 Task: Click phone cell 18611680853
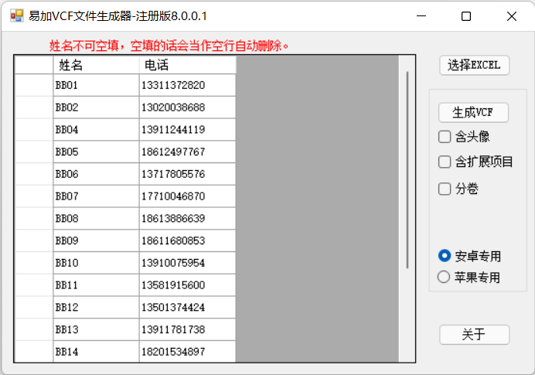click(x=187, y=240)
